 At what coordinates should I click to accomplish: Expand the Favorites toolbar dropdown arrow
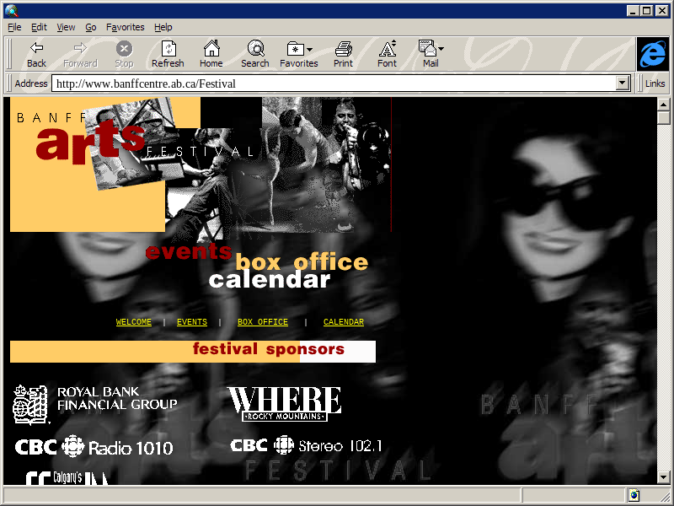coord(310,50)
